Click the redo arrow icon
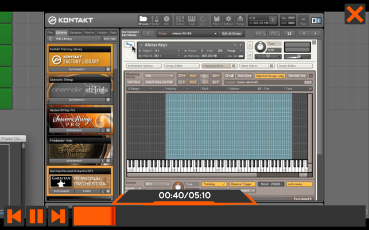Viewport: 369px width, 230px height. pos(273,34)
